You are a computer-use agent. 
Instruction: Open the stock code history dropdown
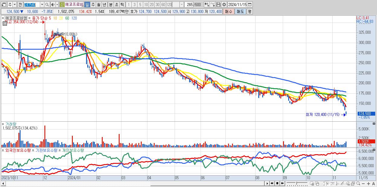pos(42,5)
